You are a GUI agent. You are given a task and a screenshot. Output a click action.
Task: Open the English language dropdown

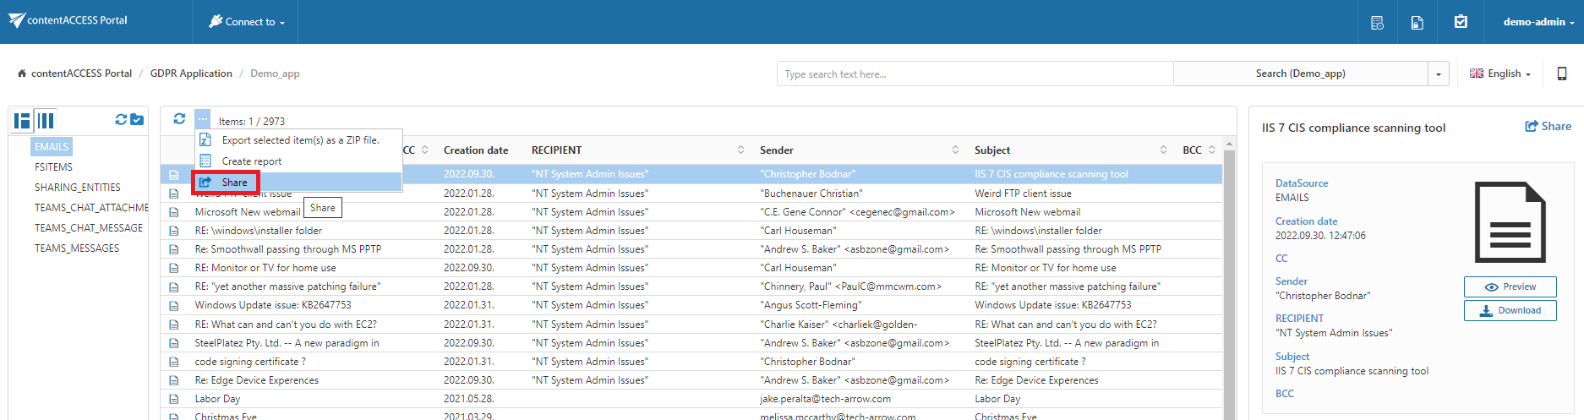1500,74
